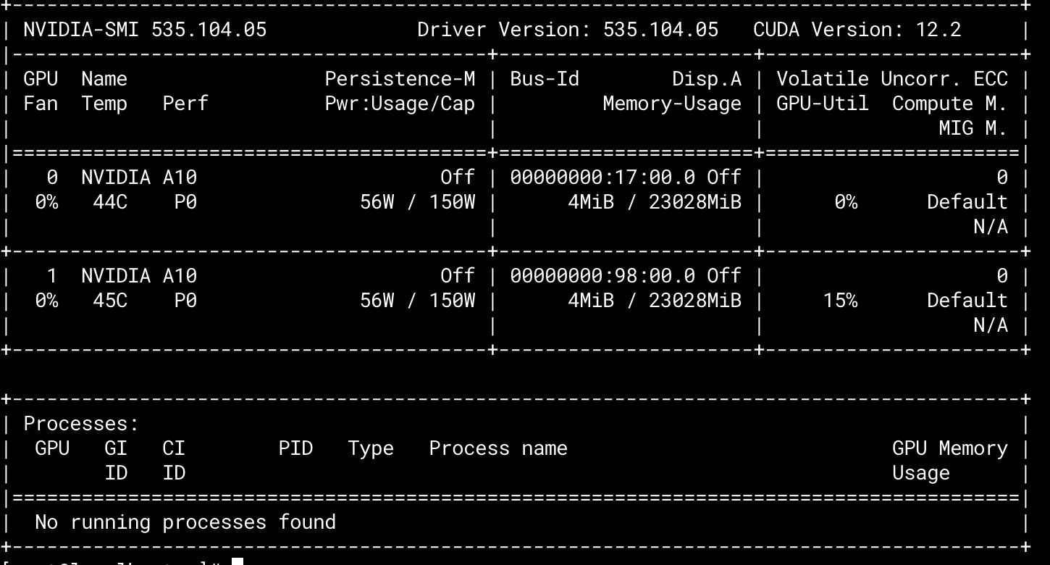Select the "MIG M." column header

[x=973, y=128]
